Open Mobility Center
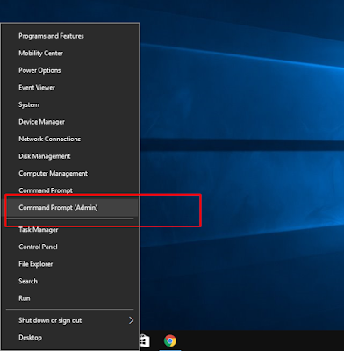 70,54
